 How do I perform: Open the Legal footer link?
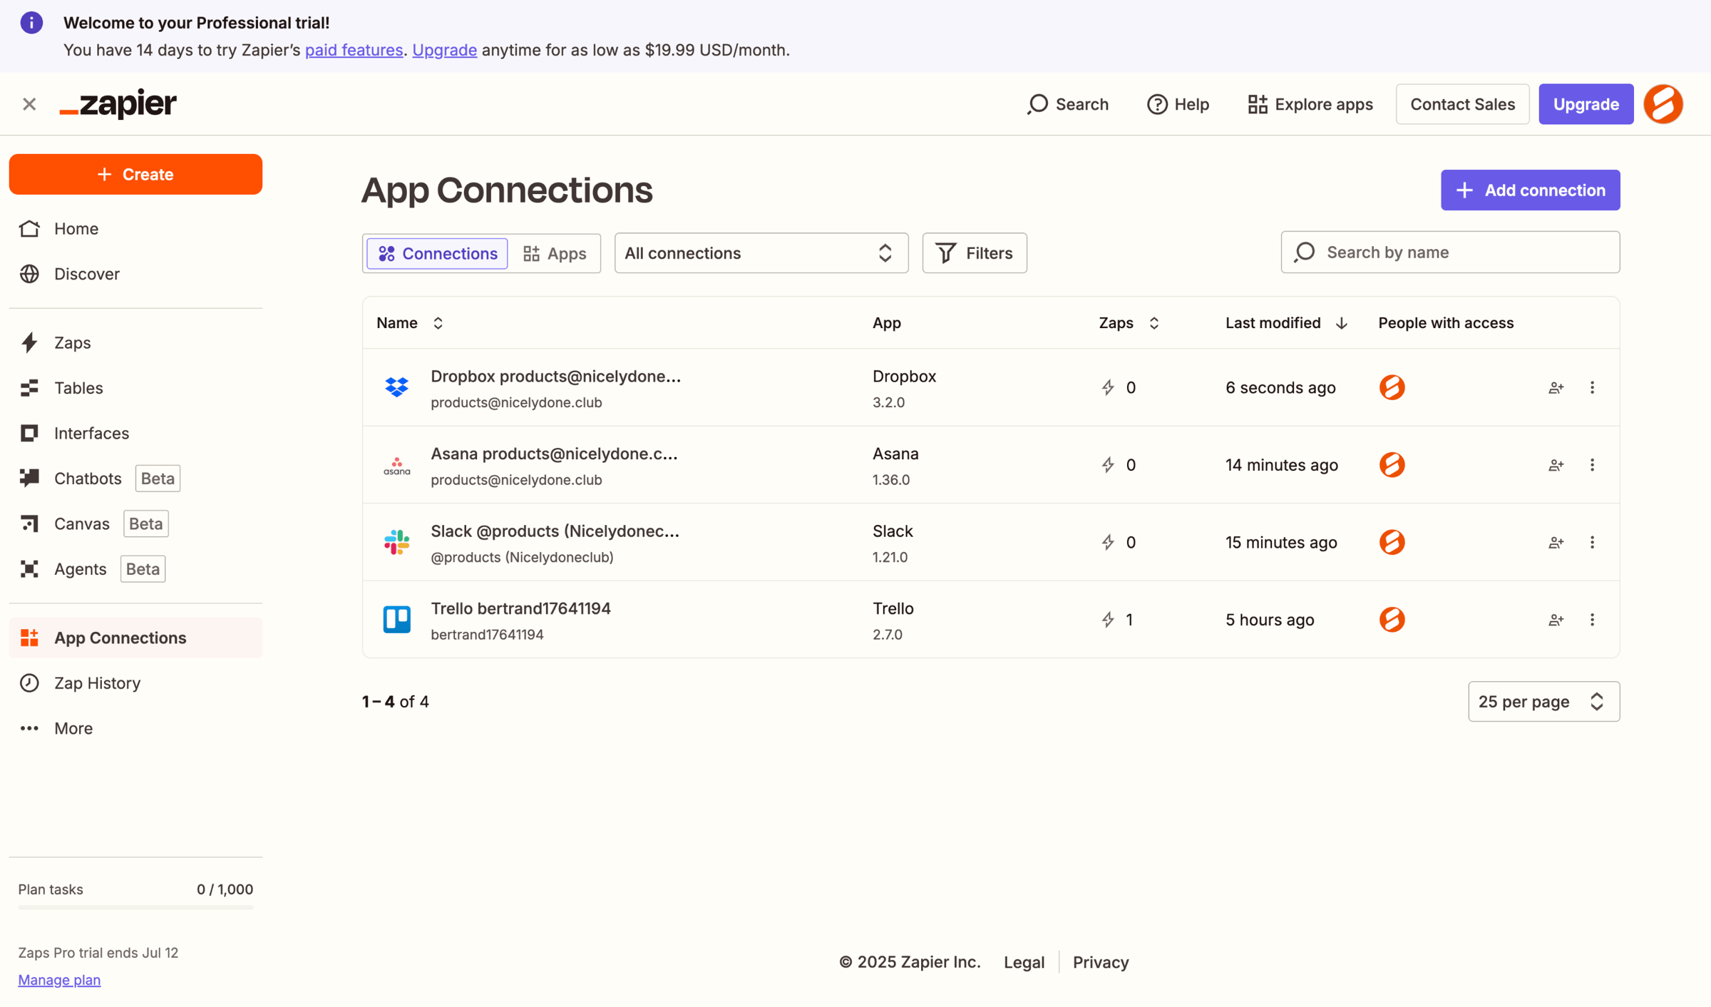point(1024,962)
